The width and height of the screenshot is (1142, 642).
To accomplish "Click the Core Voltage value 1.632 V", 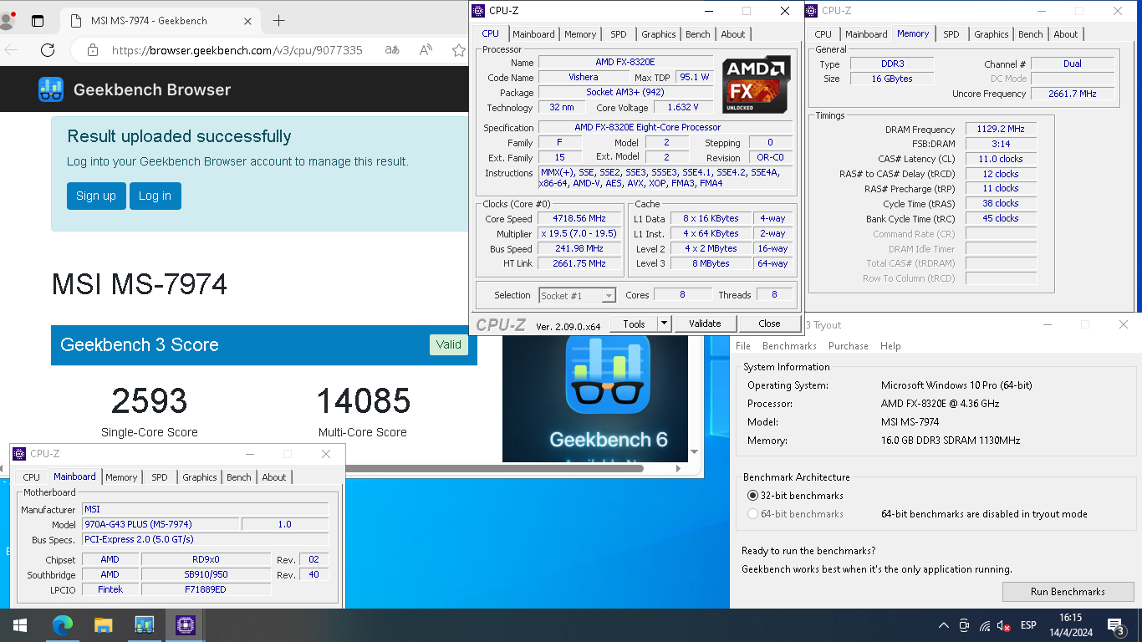I will 683,107.
